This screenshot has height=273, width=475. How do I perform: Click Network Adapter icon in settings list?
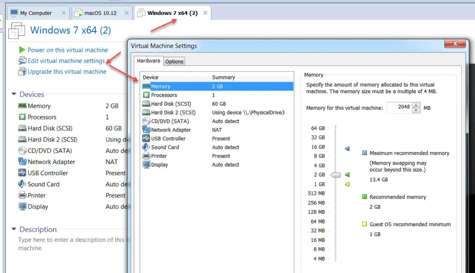click(x=146, y=130)
